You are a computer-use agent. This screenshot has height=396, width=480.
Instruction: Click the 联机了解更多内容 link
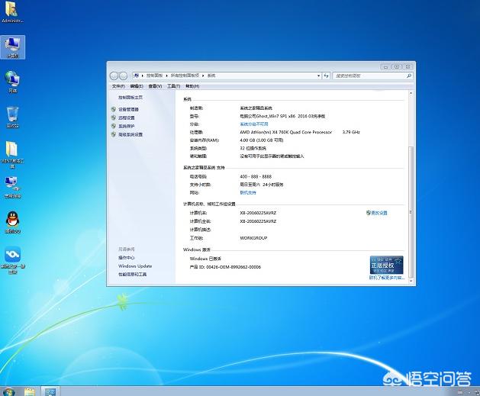click(387, 278)
